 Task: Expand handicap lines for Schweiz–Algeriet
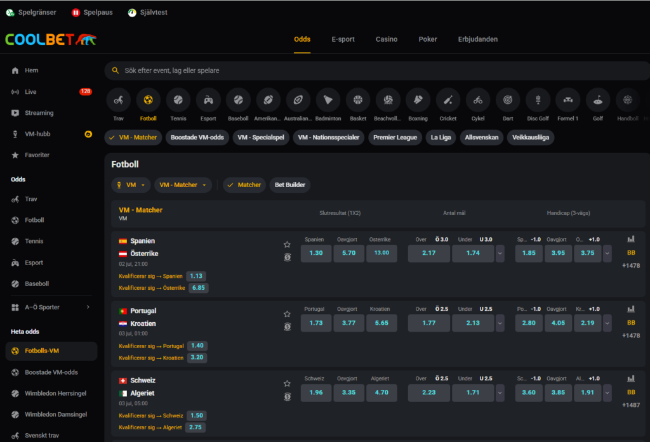point(607,393)
